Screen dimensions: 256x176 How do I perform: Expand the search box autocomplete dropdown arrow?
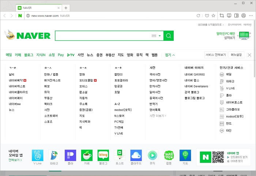(x=160, y=36)
